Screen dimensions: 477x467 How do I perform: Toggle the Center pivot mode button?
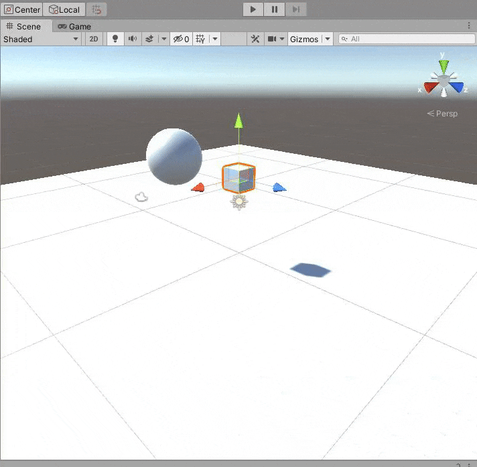click(22, 10)
